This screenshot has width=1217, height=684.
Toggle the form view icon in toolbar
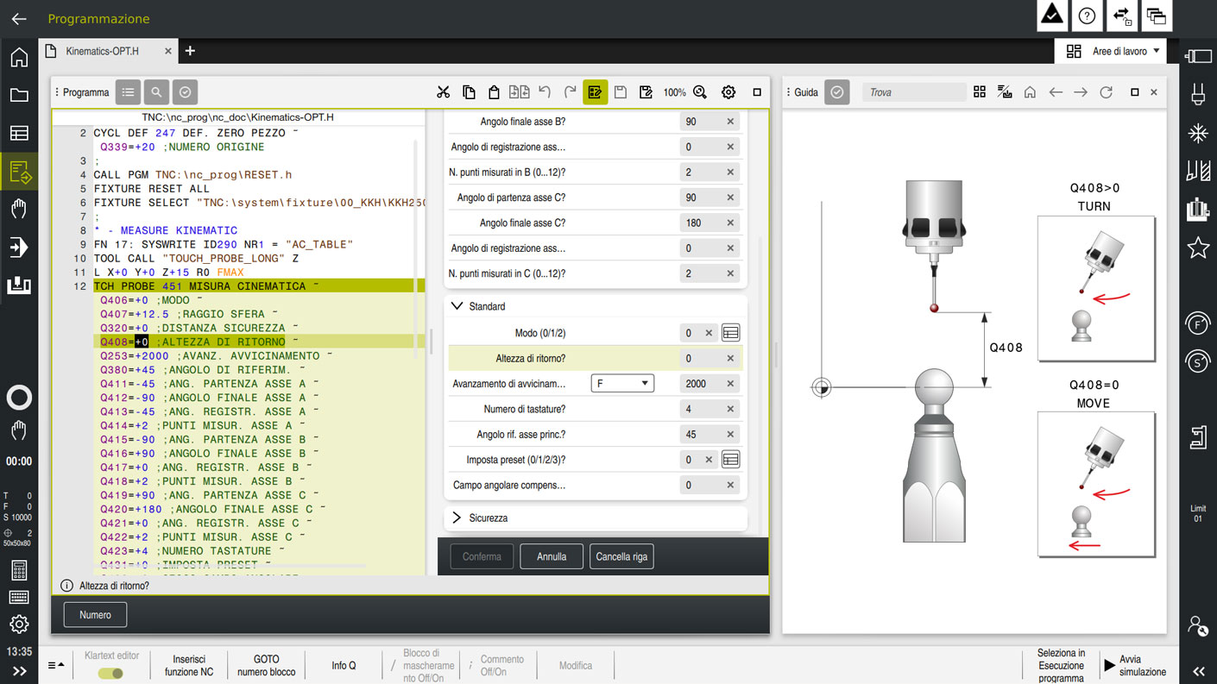595,92
